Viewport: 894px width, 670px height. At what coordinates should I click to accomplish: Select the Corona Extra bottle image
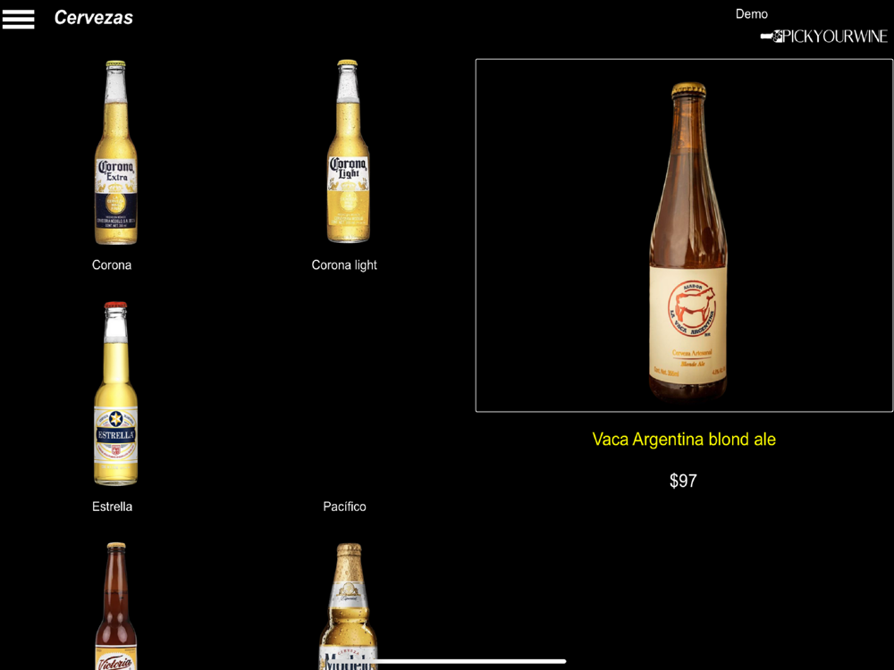click(x=115, y=153)
